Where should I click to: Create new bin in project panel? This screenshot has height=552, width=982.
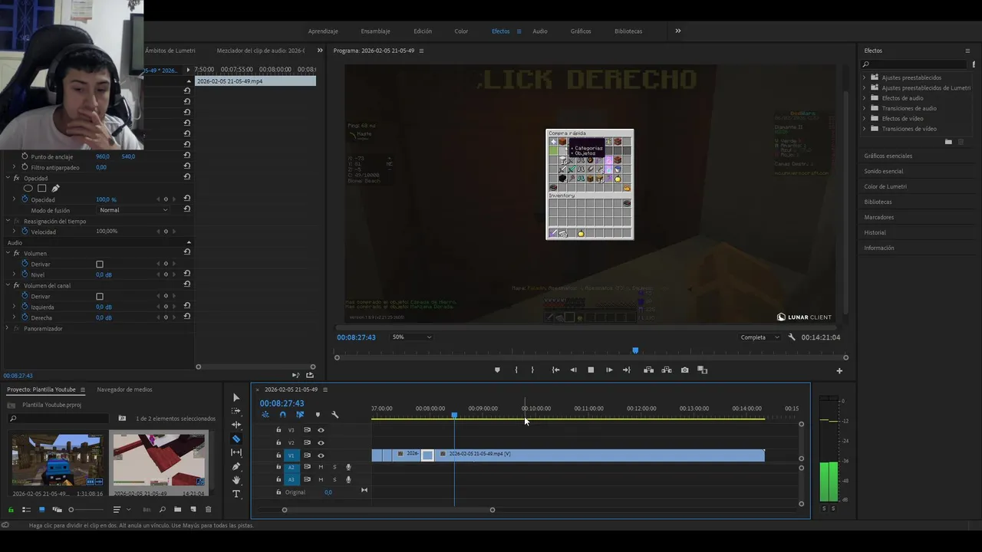[x=177, y=510]
